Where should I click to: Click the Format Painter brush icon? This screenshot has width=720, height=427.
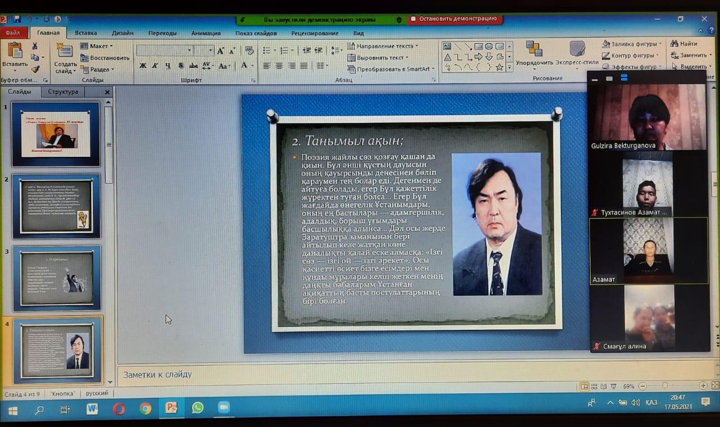[x=35, y=69]
